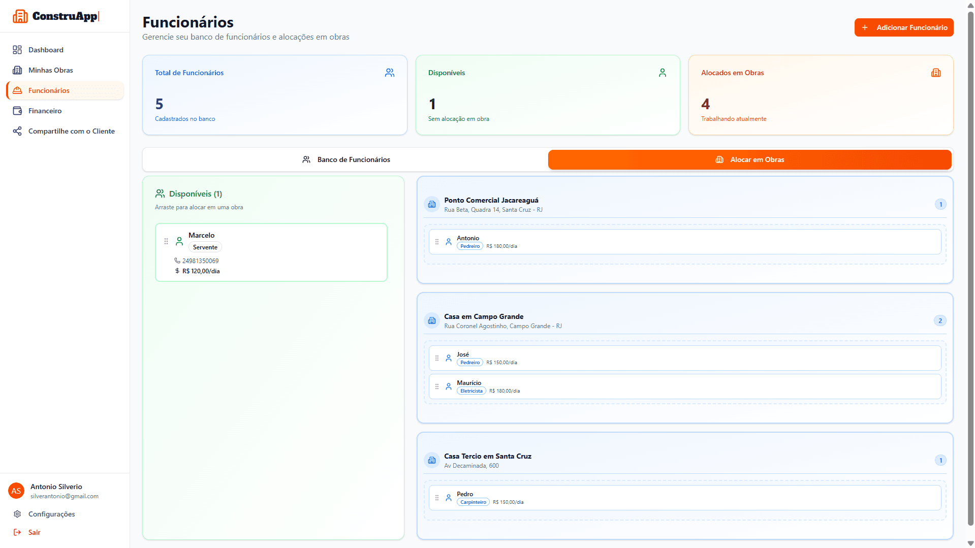Click the ConstruApp logo icon
Screen dimensions: 975x548
pyautogui.click(x=20, y=16)
